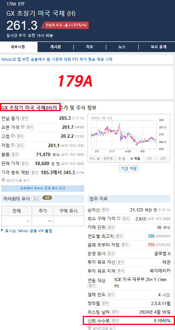The width and height of the screenshot is (175, 330).
Task: Click the 용어 badge next to 전날 종가
Action: [25, 118]
